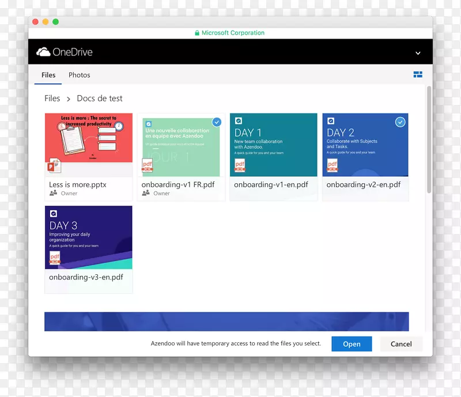Click Docs de test breadcrumb
Viewport: 461px width, 397px height.
click(100, 98)
